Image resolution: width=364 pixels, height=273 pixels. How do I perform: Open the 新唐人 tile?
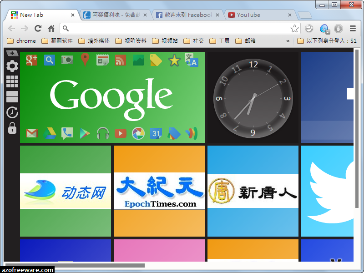click(x=253, y=191)
